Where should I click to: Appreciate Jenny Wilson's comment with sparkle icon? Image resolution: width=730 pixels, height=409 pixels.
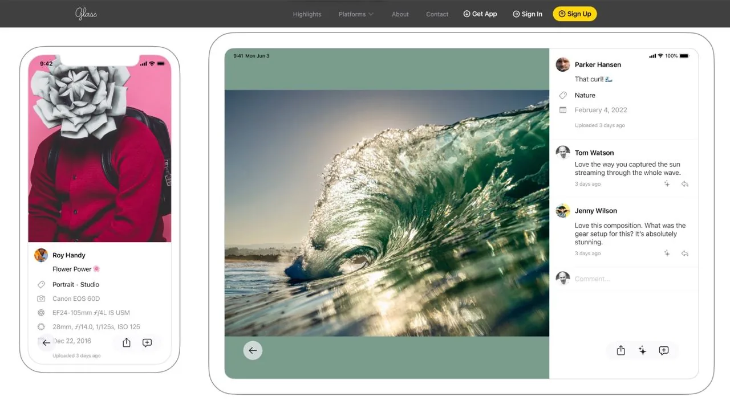(x=667, y=253)
